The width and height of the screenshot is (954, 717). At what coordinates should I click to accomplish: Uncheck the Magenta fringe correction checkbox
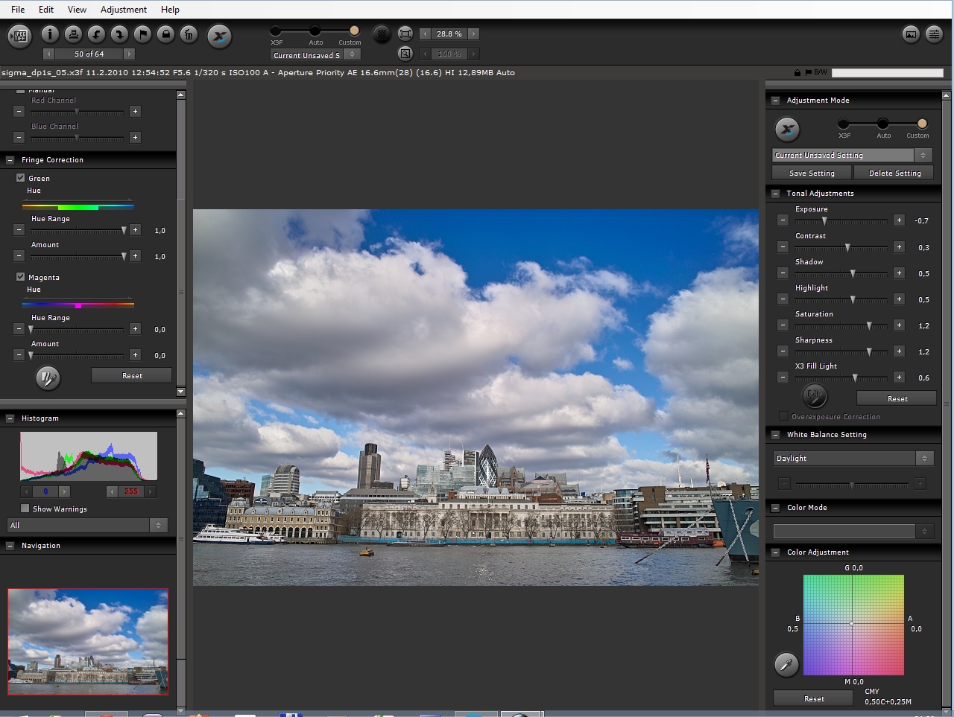click(x=21, y=277)
